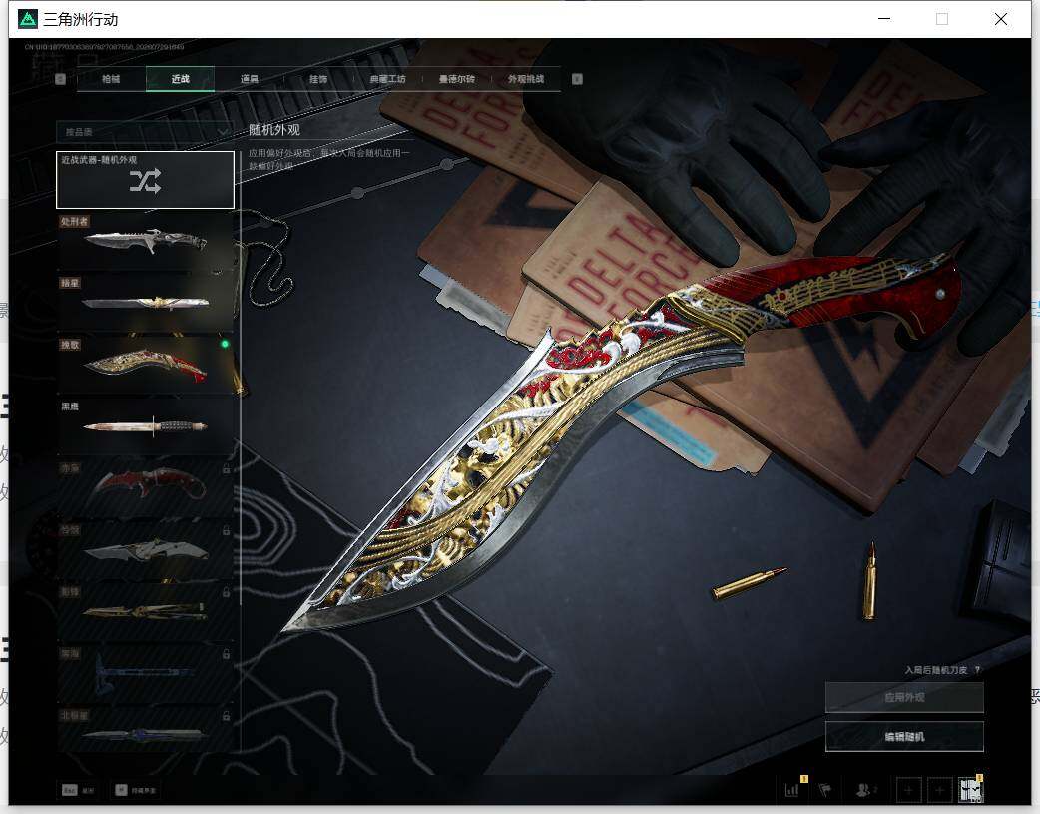Select the shuffle random-appearance icon card
The height and width of the screenshot is (814, 1040).
pyautogui.click(x=146, y=180)
